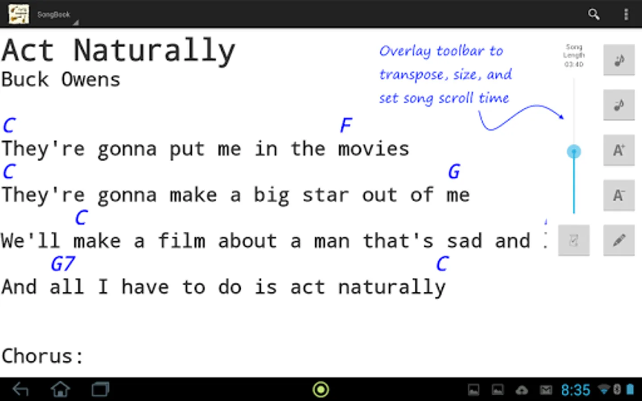The width and height of the screenshot is (642, 401).
Task: Tap the C chord above "They're gonna put"
Action: coord(9,126)
